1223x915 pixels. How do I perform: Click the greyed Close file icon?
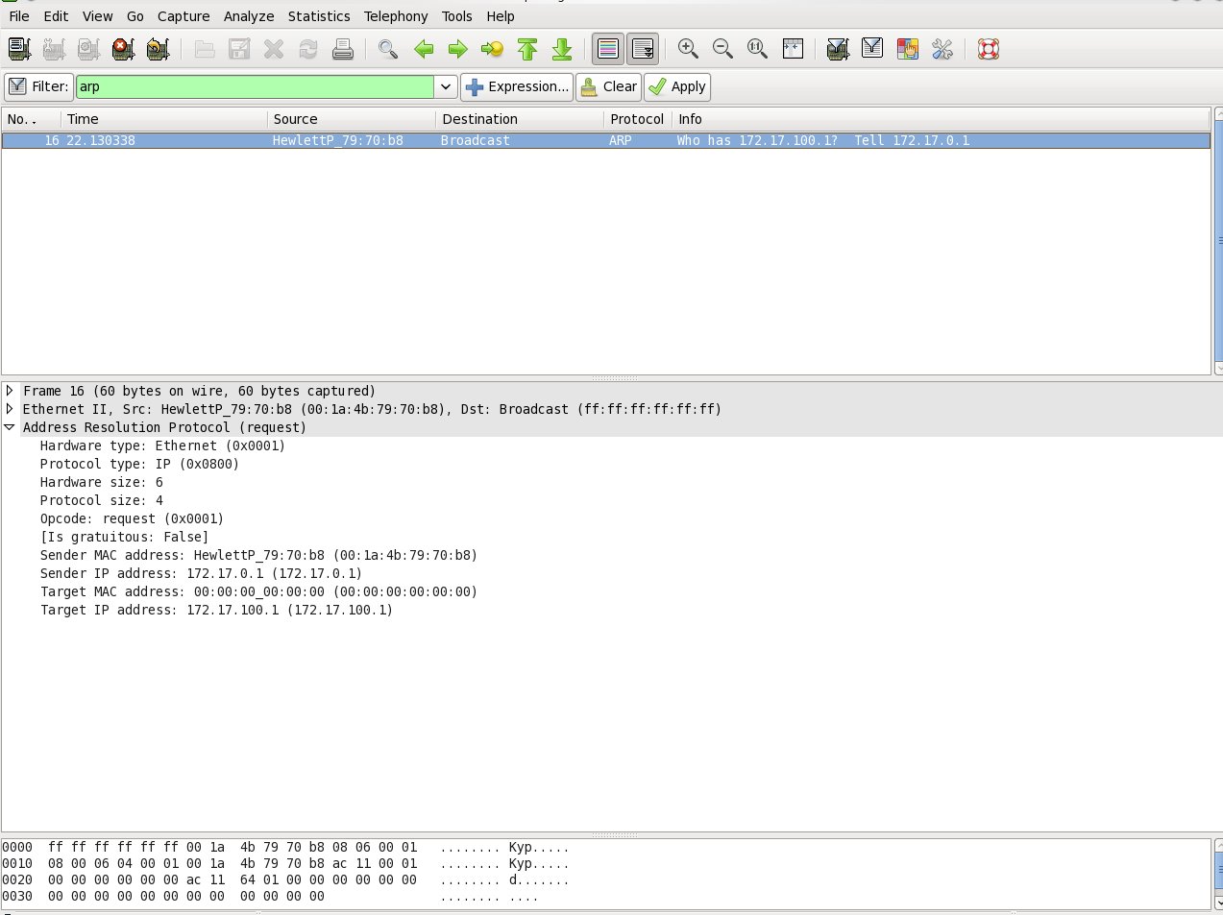coord(274,49)
